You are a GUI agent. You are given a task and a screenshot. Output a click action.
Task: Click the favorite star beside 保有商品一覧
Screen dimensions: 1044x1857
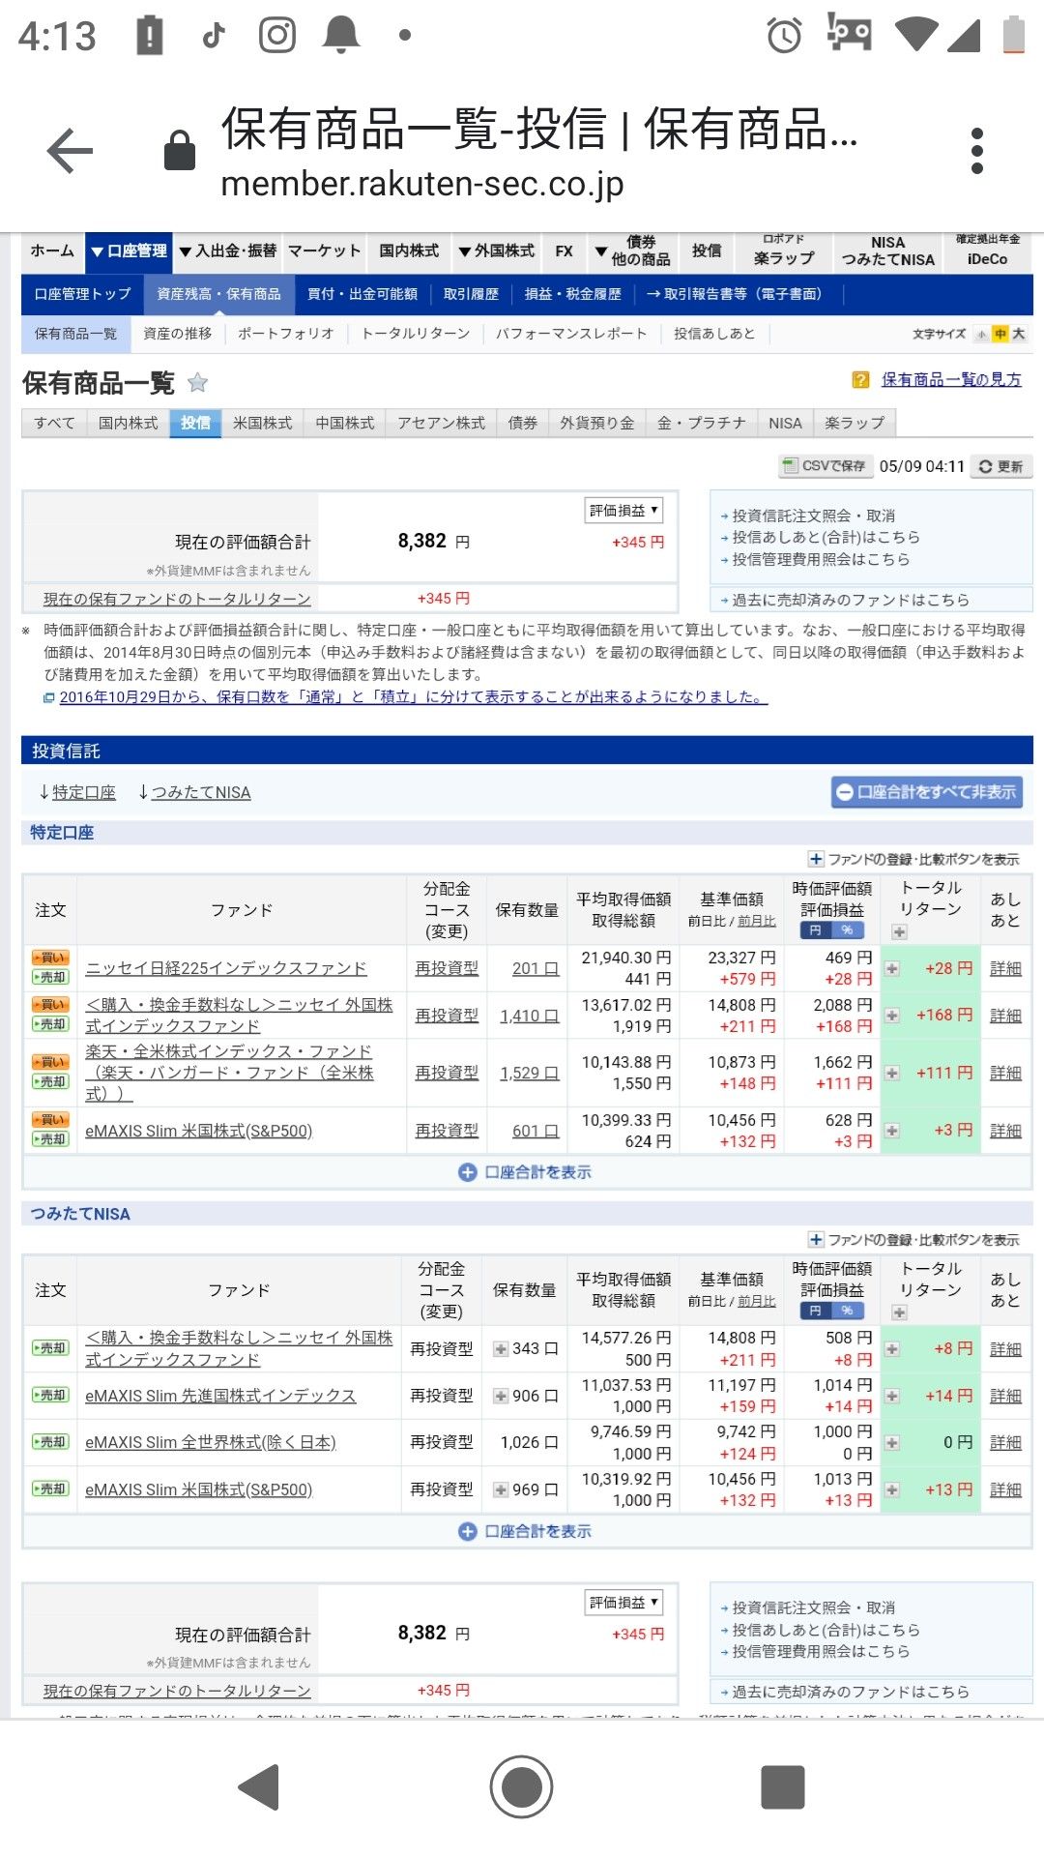(197, 383)
